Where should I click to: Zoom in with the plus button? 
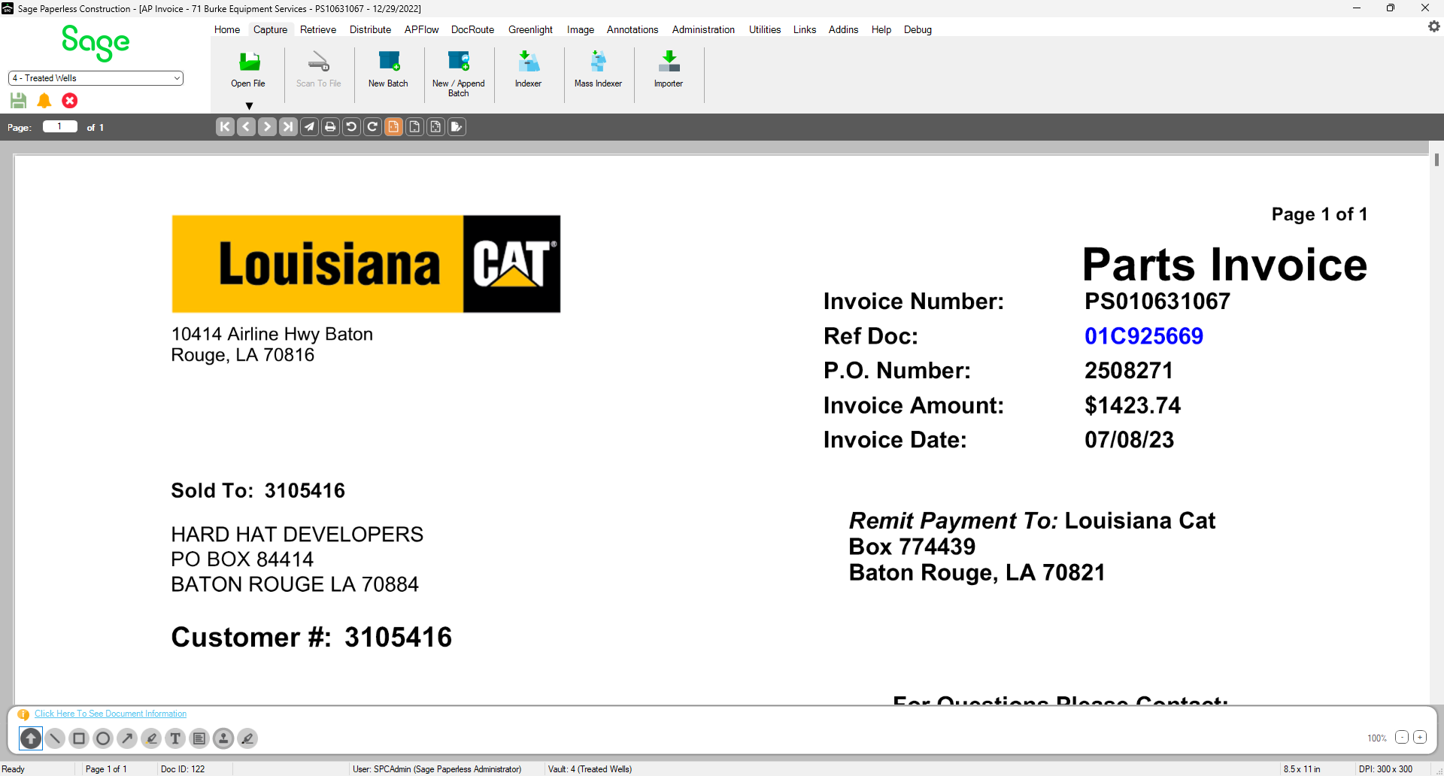tap(1420, 737)
